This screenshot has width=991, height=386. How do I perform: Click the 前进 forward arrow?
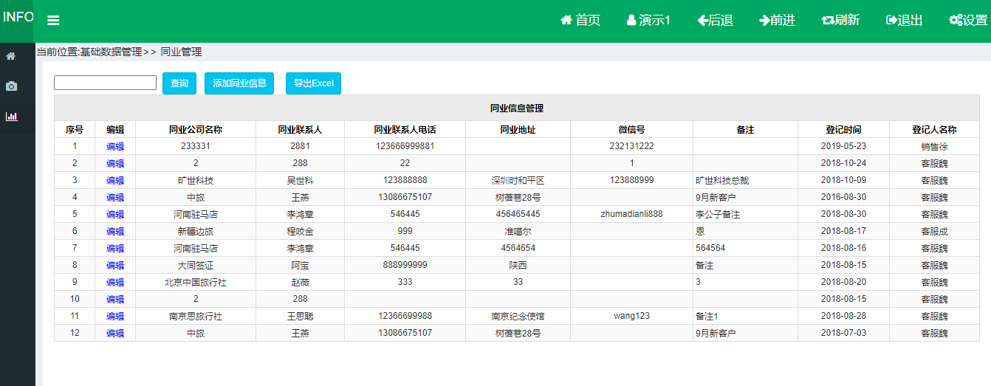(x=777, y=20)
